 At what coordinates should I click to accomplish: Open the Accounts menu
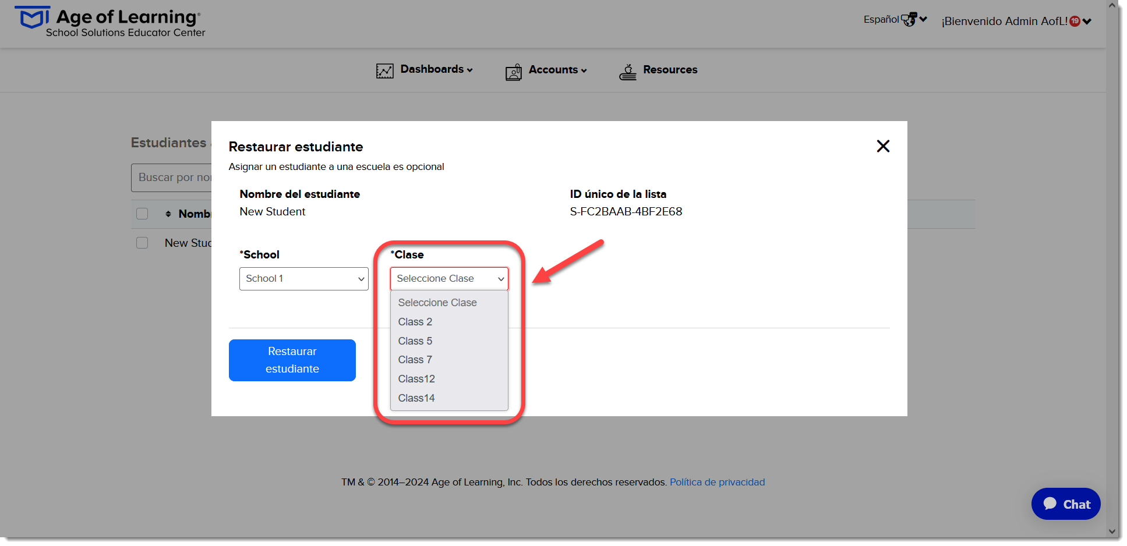click(x=557, y=70)
